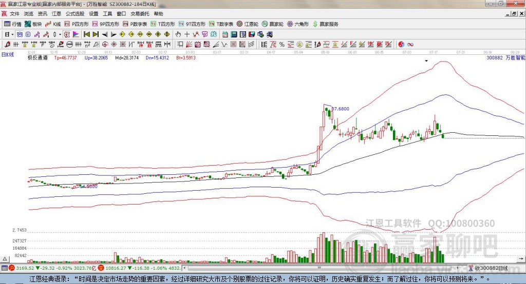The height and width of the screenshot is (284, 526).
Task: Open 赢家服务 service with dollar icon
Action: [x=325, y=24]
